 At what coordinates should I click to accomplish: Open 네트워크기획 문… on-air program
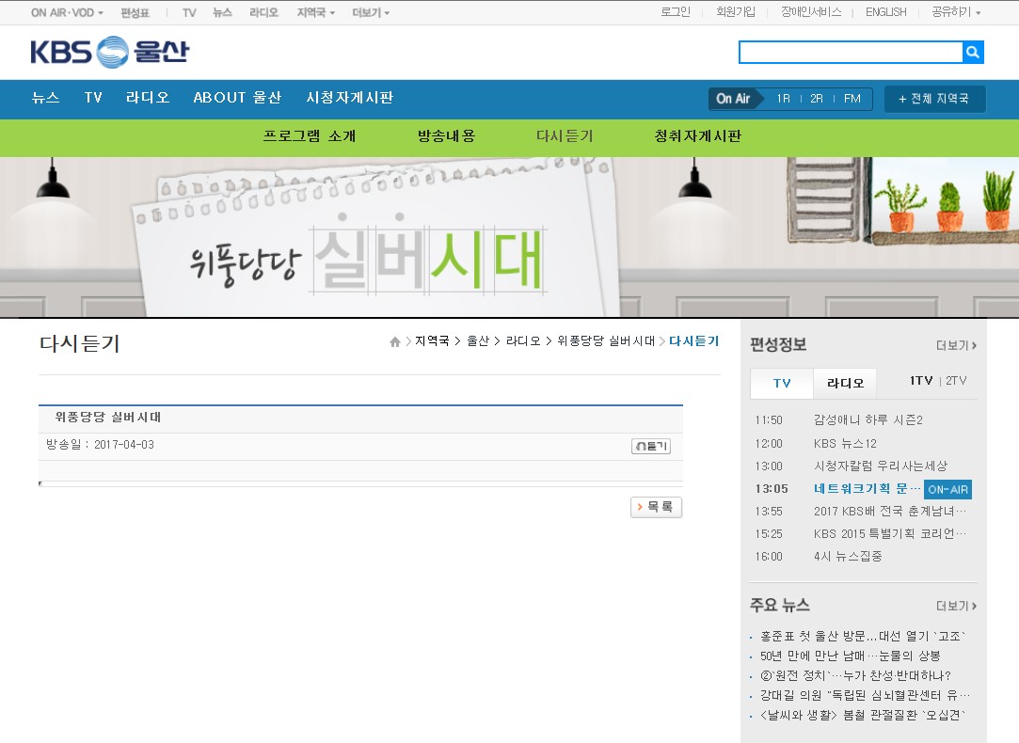867,489
